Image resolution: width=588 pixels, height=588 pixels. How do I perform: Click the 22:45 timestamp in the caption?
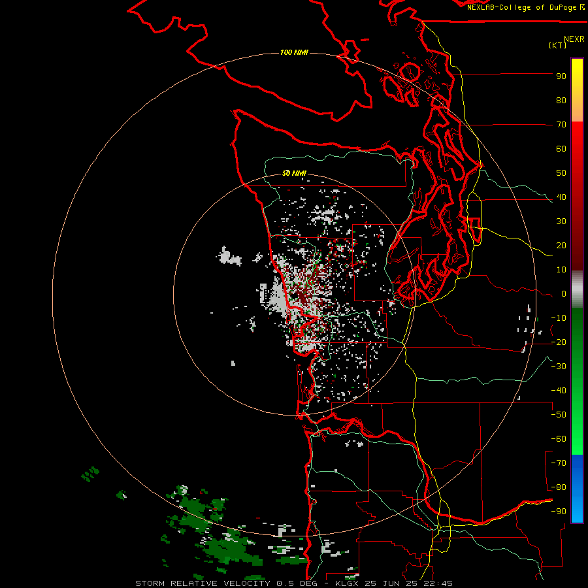coord(438,583)
